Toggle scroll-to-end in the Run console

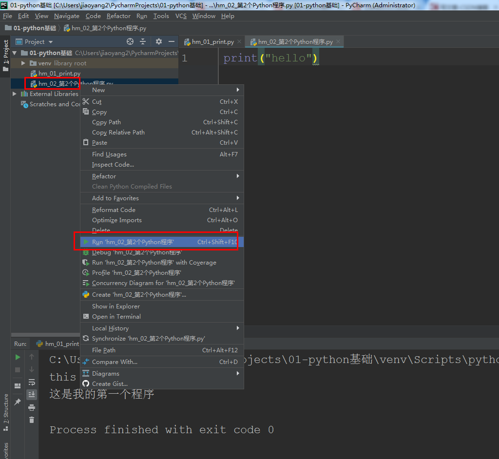point(32,394)
